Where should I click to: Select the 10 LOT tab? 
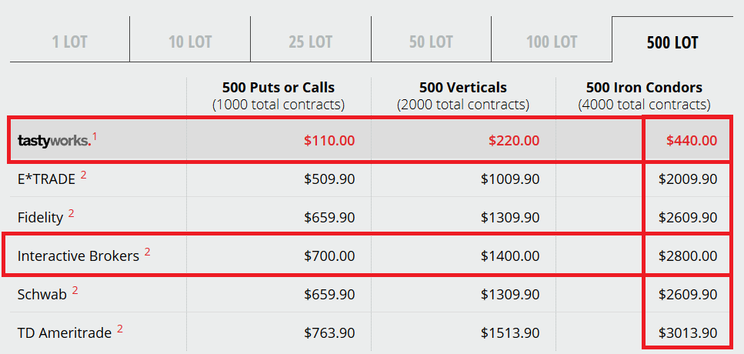click(x=190, y=42)
